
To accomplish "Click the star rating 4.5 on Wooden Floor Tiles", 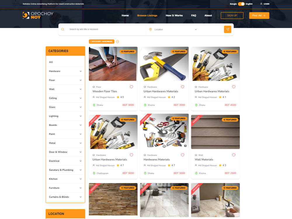I will (x=120, y=97).
